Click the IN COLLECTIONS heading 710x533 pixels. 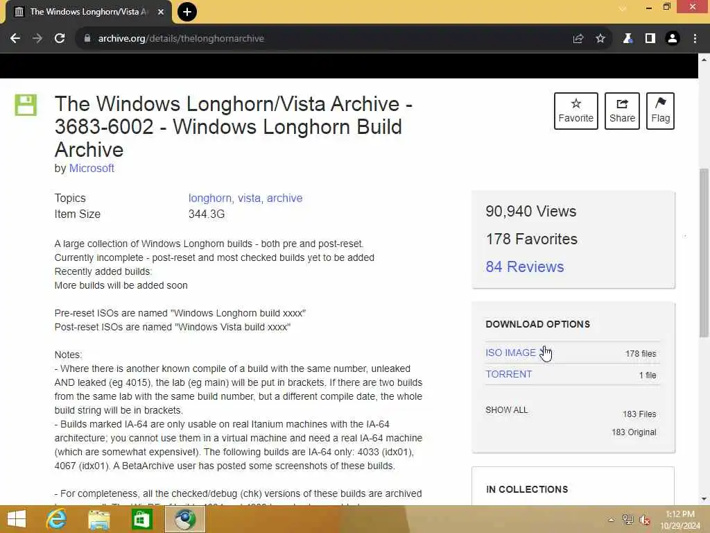tap(527, 489)
